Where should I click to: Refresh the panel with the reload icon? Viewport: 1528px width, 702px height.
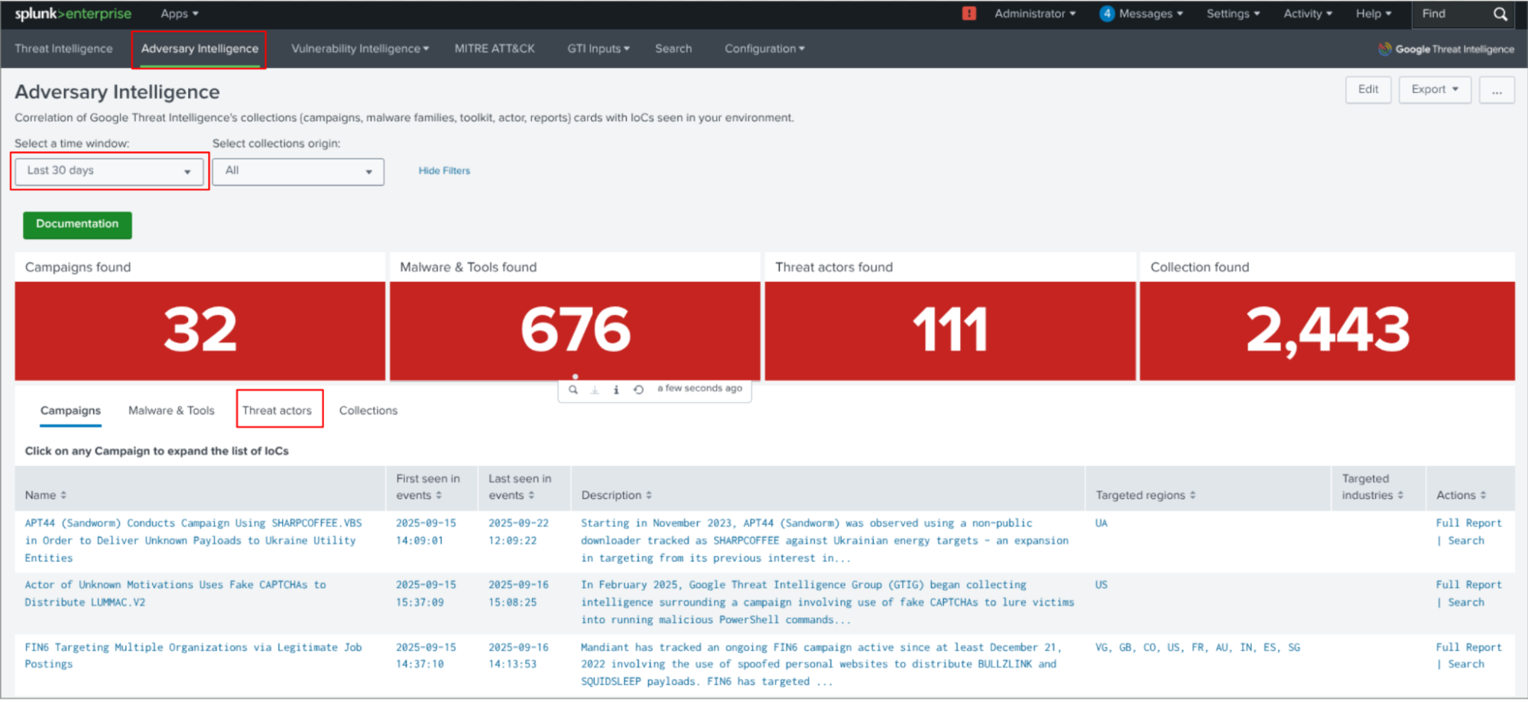pyautogui.click(x=638, y=390)
